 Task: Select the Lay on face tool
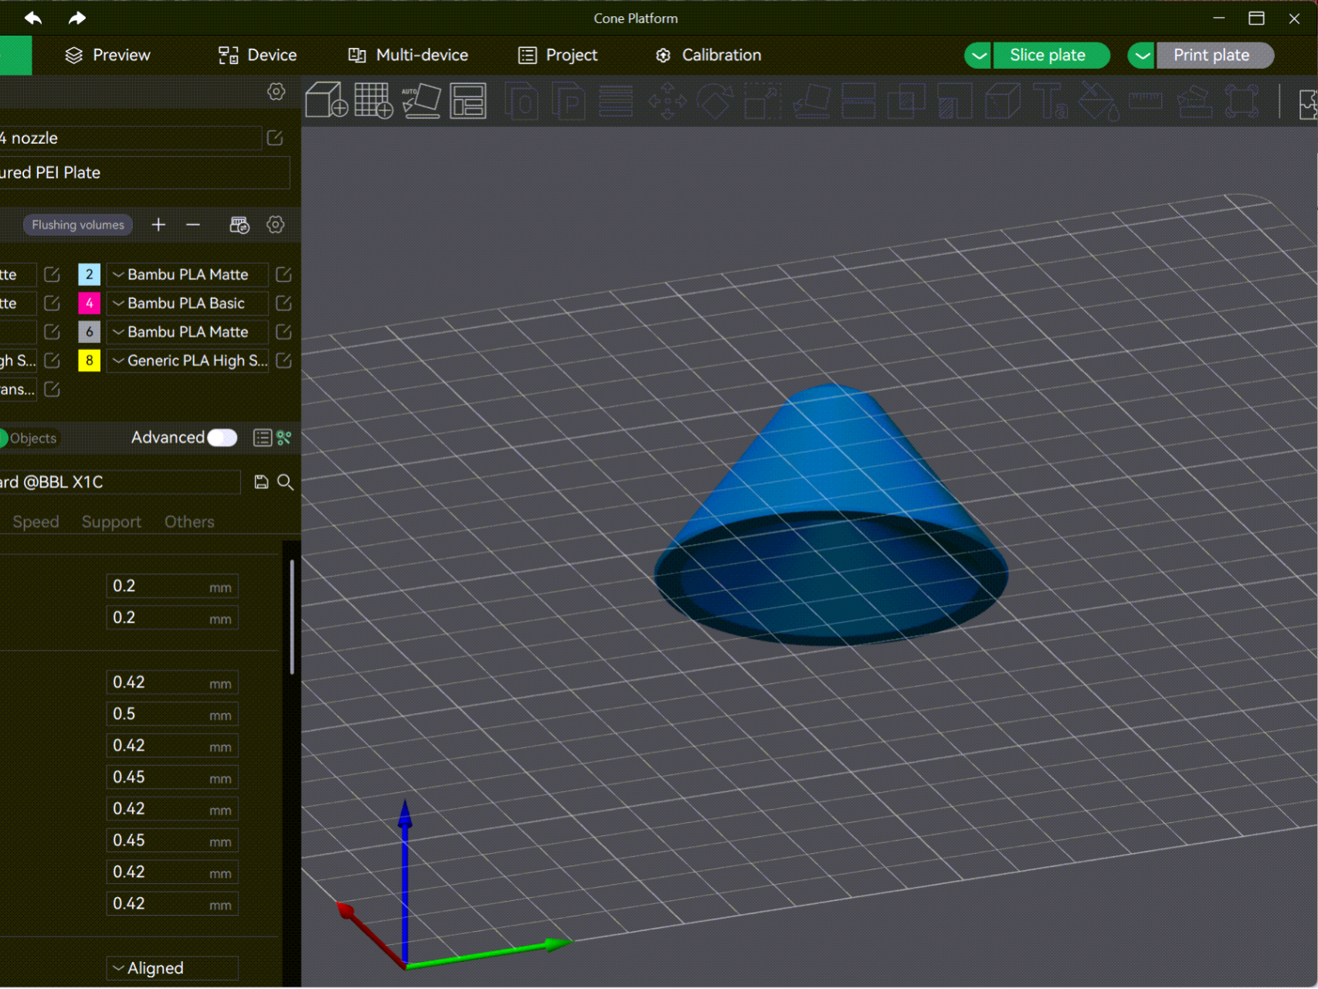811,100
